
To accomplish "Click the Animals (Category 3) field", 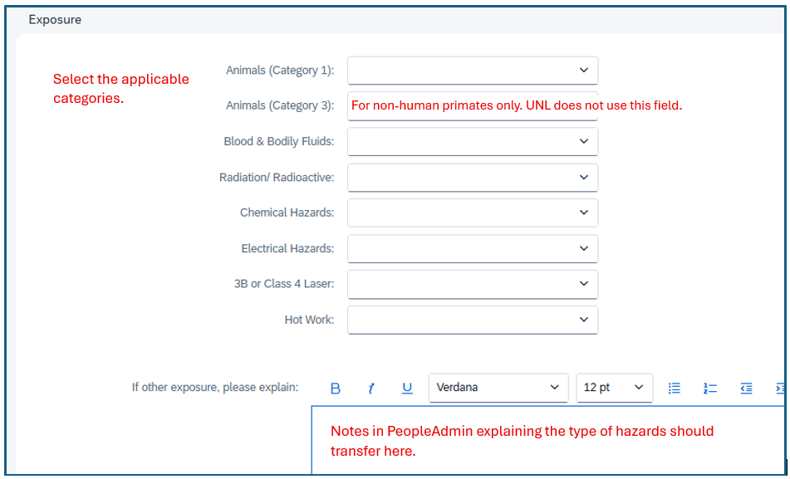I will [473, 105].
